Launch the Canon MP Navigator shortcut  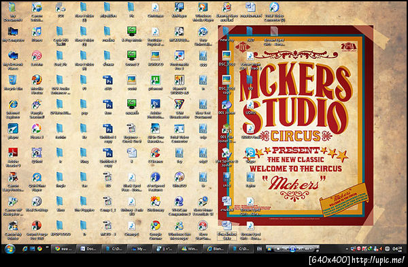tap(13, 205)
